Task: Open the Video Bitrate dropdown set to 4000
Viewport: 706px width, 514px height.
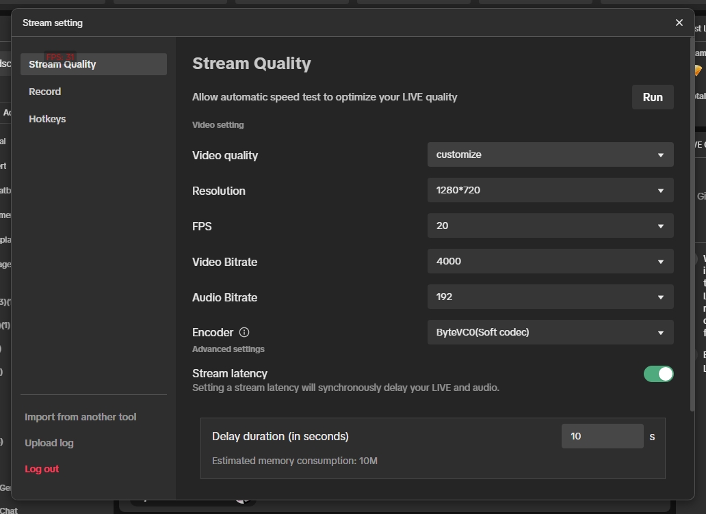Action: point(551,261)
